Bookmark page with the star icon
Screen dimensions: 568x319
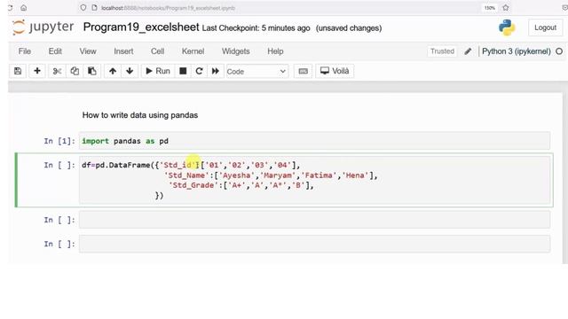506,8
